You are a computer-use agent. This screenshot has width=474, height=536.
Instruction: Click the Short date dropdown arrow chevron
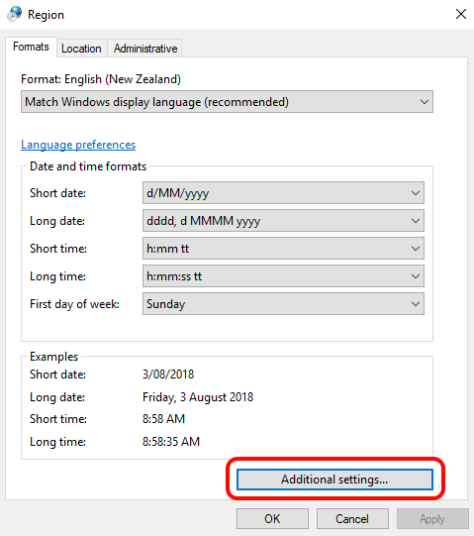(x=416, y=193)
